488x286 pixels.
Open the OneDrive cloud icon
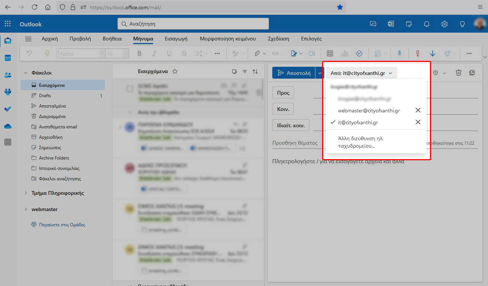coord(8,126)
